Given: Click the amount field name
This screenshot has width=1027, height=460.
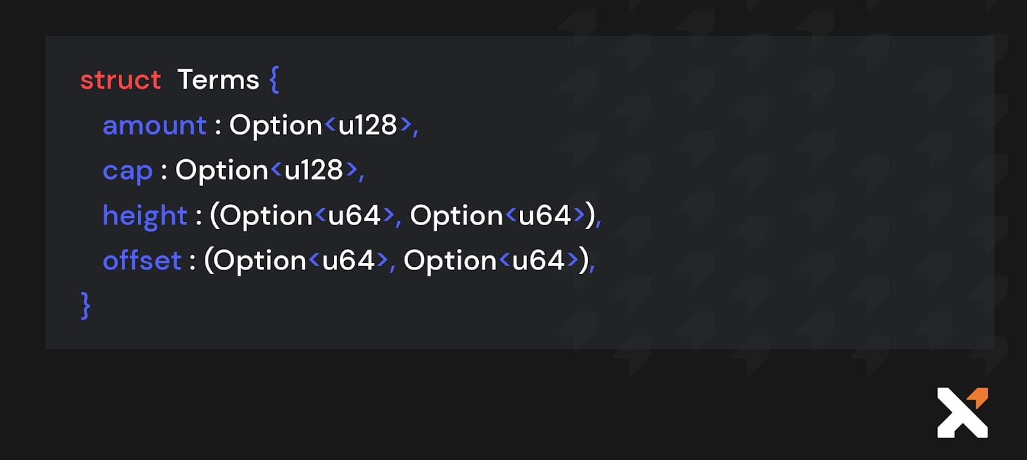Looking at the screenshot, I should click(155, 125).
